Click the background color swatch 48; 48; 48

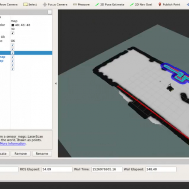pyautogui.click(x=13, y=25)
